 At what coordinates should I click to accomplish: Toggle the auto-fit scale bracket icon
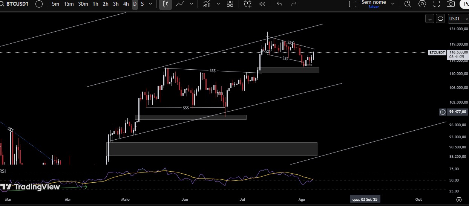(440, 18)
